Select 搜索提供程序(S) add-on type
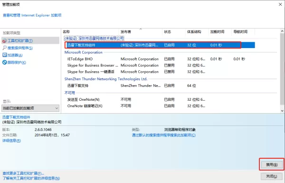Viewport: 285px width, 183px height. 20,48
